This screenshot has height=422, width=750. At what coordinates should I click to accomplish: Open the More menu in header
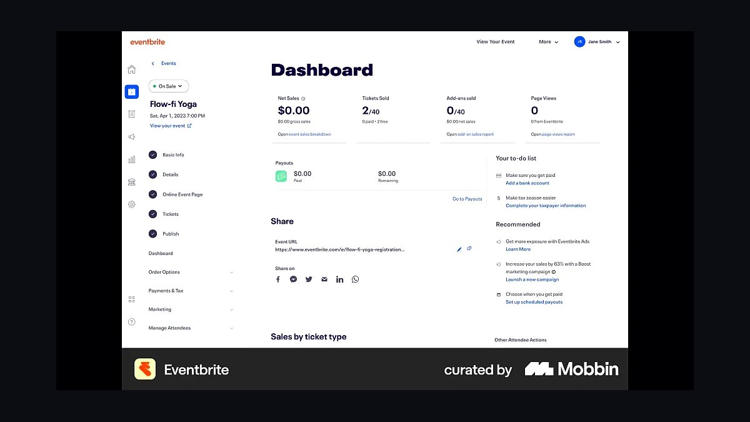(548, 42)
